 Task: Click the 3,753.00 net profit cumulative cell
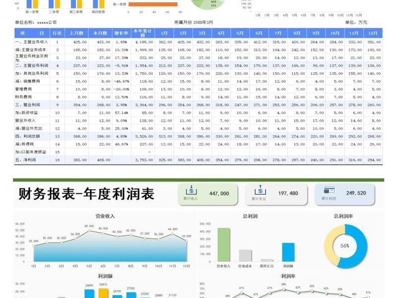(x=144, y=160)
